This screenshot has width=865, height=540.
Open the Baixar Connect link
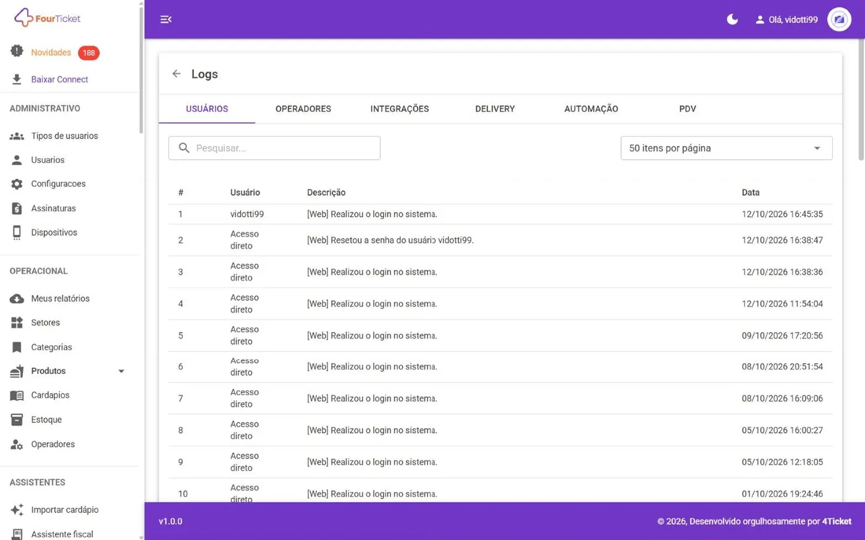60,79
